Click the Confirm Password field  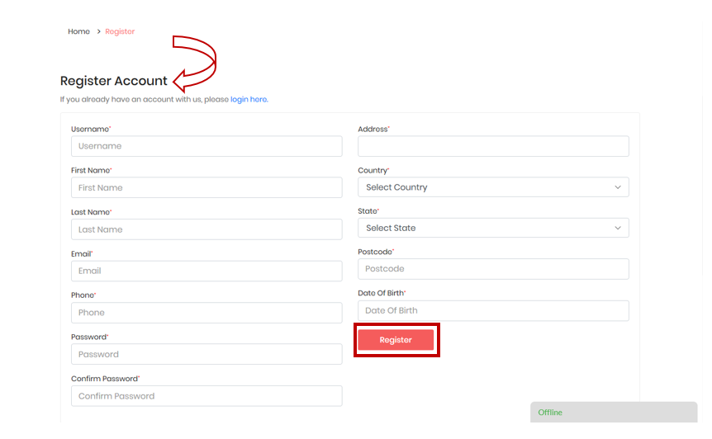[x=206, y=396]
